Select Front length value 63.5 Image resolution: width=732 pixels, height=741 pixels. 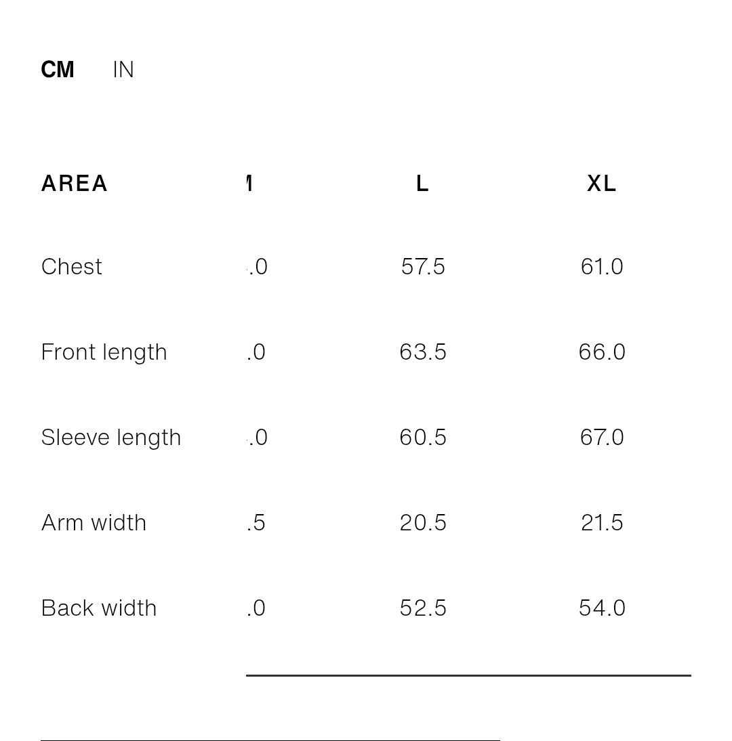[423, 352]
